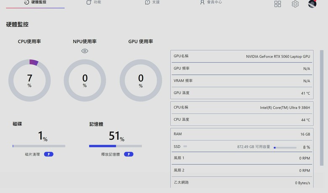
Task: Click the hardware list vertical scrollbar
Action: point(322,108)
